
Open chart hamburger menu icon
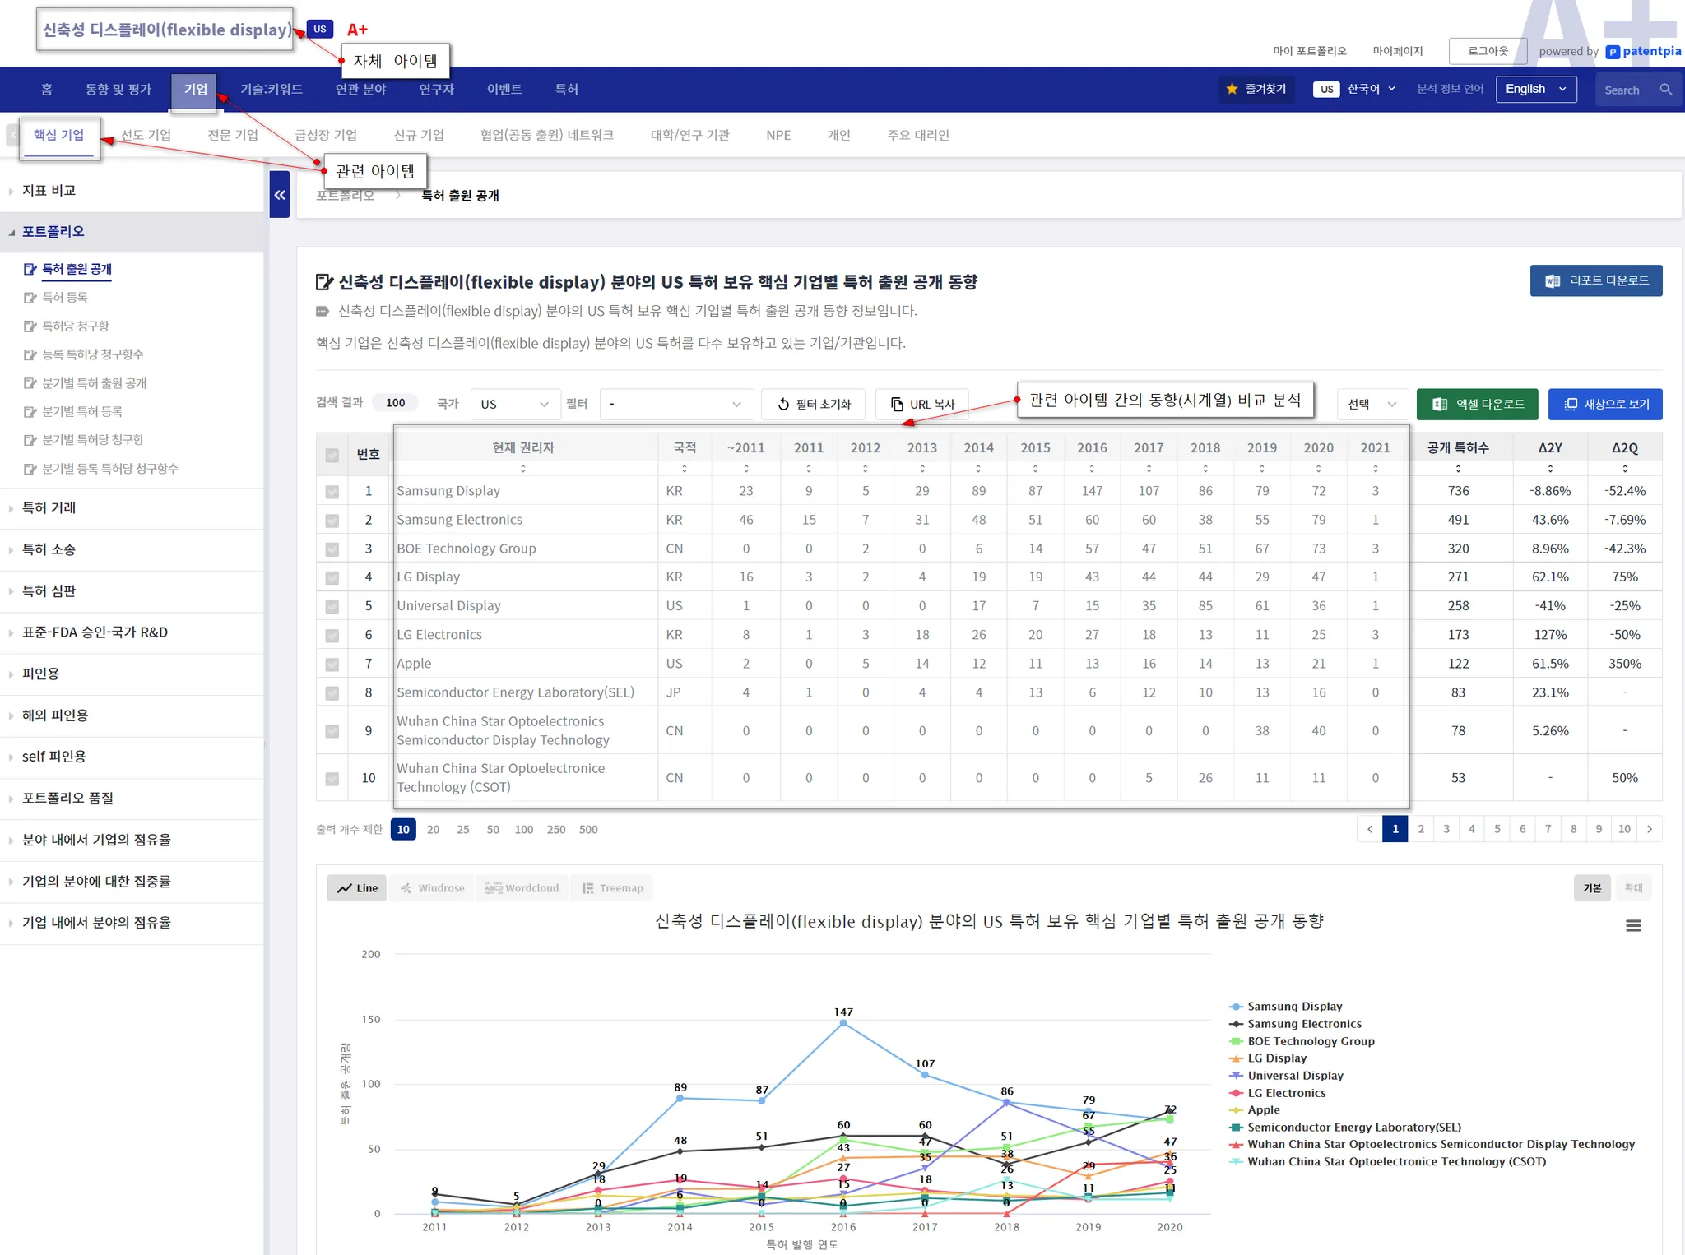click(1633, 926)
